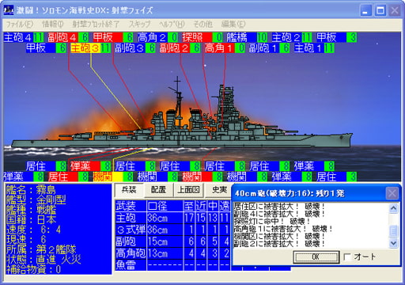This screenshot has width=405, height=285.
Task: Maximize the game window
Action: [x=380, y=11]
